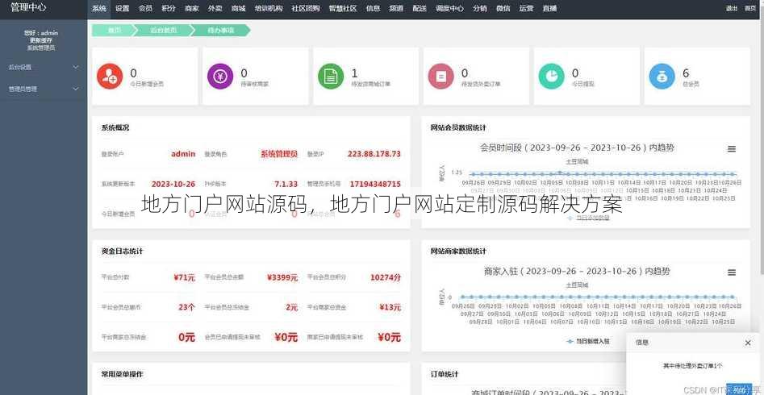Open the 智慧社区 top menu
This screenshot has width=764, height=395.
pos(343,8)
